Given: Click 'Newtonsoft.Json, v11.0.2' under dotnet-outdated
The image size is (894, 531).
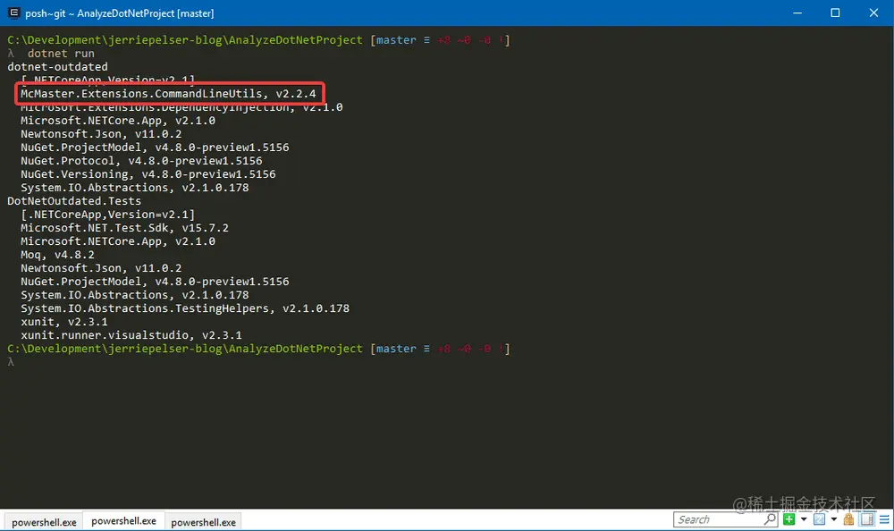Looking at the screenshot, I should pos(101,134).
